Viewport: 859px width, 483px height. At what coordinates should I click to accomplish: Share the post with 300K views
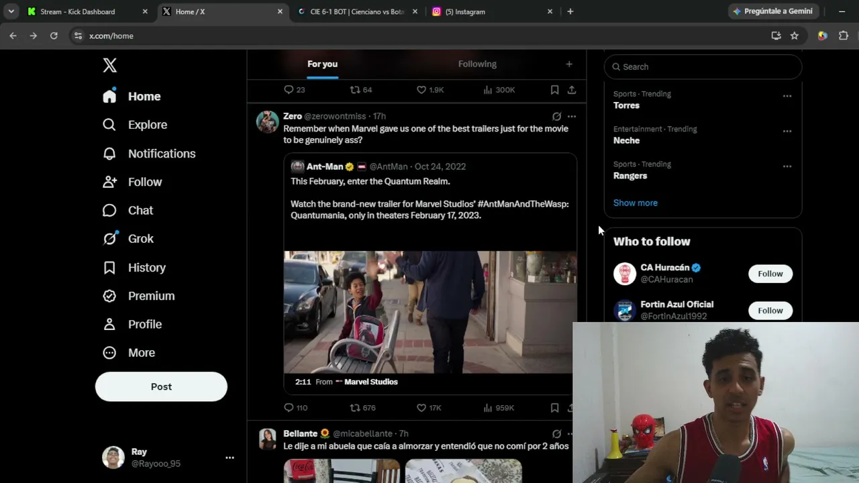click(x=572, y=90)
